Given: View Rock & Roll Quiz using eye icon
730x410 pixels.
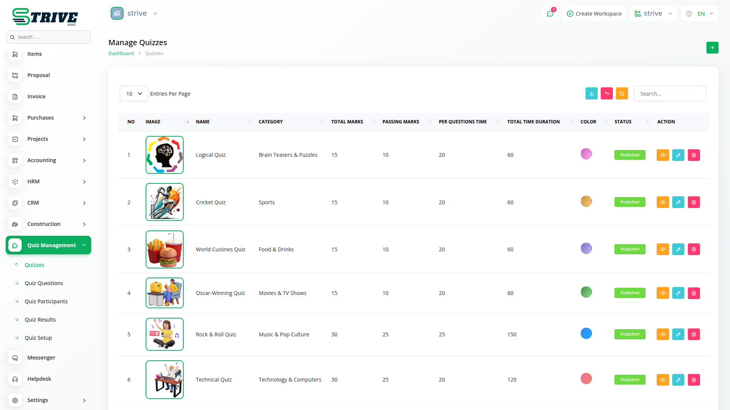Looking at the screenshot, I should pos(662,334).
